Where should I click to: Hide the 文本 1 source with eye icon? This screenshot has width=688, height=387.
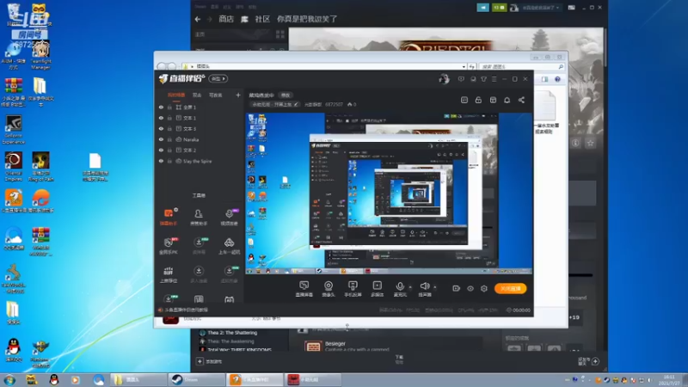pyautogui.click(x=161, y=118)
